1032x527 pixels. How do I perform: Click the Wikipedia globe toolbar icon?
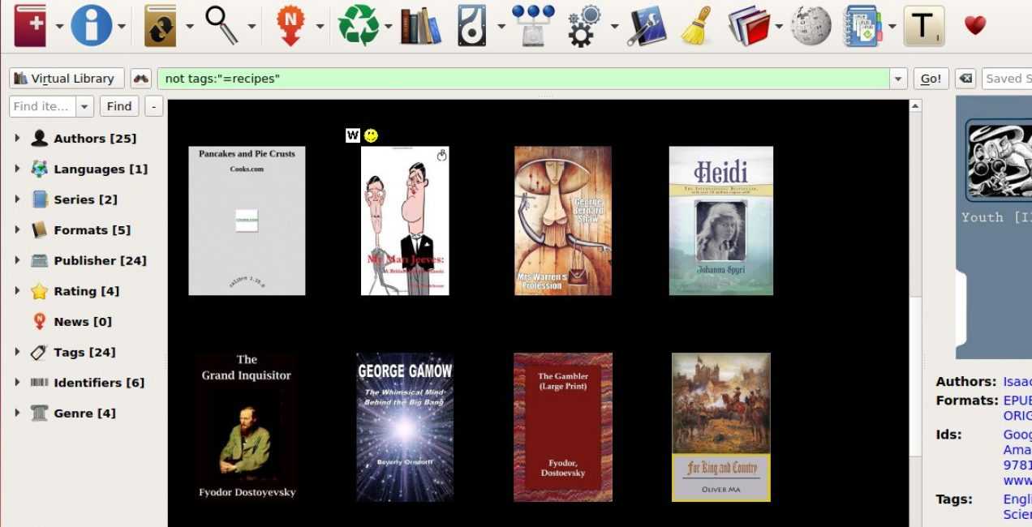(811, 25)
